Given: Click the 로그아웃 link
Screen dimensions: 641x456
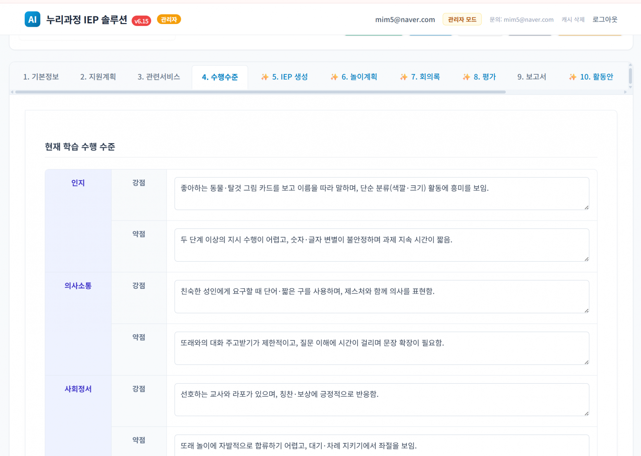Looking at the screenshot, I should 605,19.
